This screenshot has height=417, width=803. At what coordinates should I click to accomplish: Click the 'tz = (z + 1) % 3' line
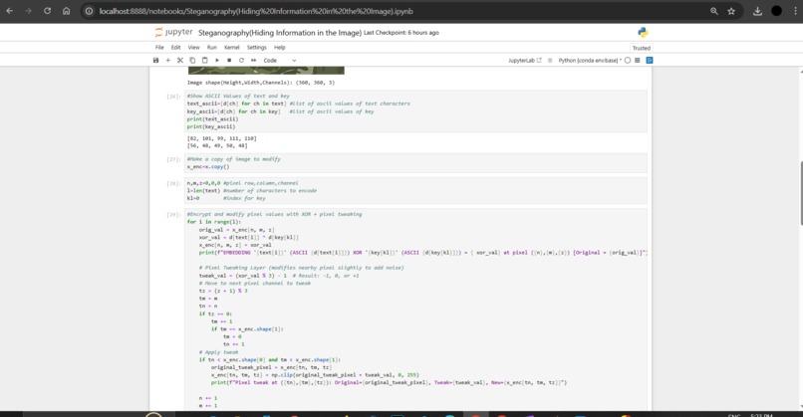coord(223,291)
